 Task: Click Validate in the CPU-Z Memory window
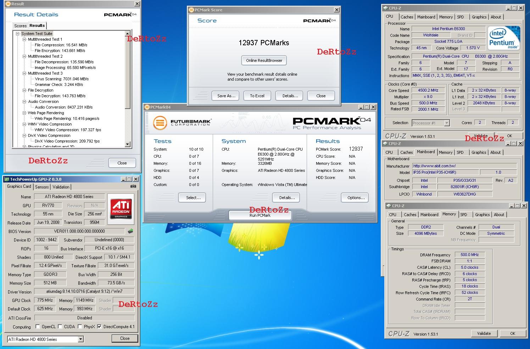pos(484,333)
